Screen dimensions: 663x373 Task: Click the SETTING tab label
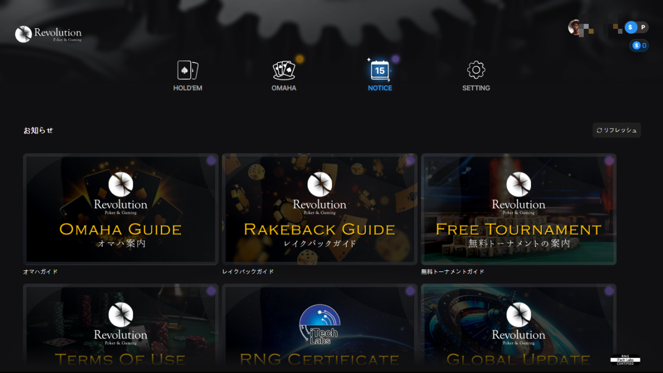click(x=476, y=88)
